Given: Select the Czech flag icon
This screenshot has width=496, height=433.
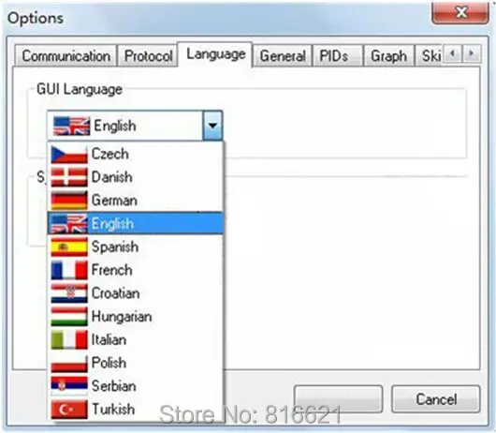Looking at the screenshot, I should [69, 154].
